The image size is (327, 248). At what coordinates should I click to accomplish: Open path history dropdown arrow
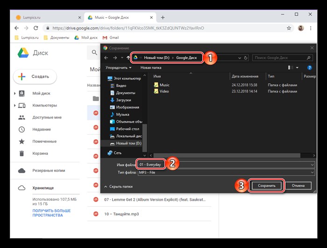240,58
